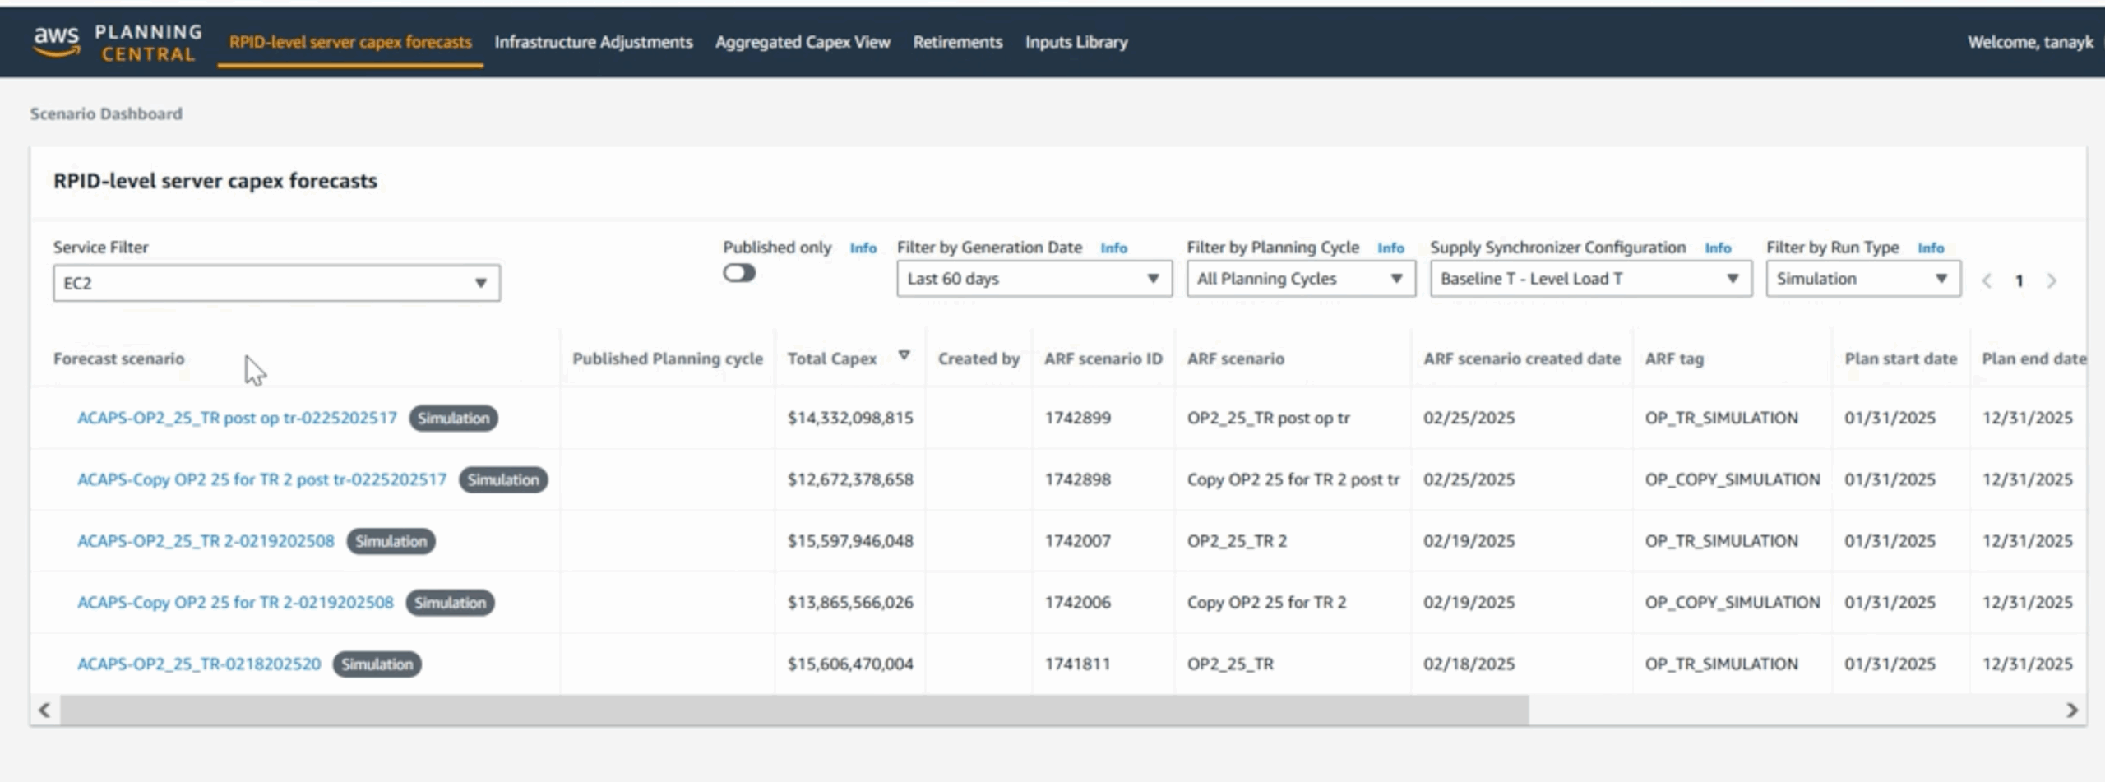Viewport: 2105px width, 782px height.
Task: Click horizontal scrollbar right arrow
Action: tap(2072, 710)
